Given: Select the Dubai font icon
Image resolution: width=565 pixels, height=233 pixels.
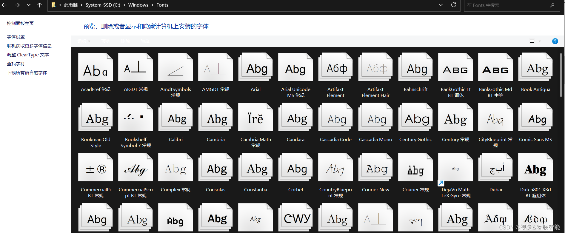Looking at the screenshot, I should [x=495, y=167].
